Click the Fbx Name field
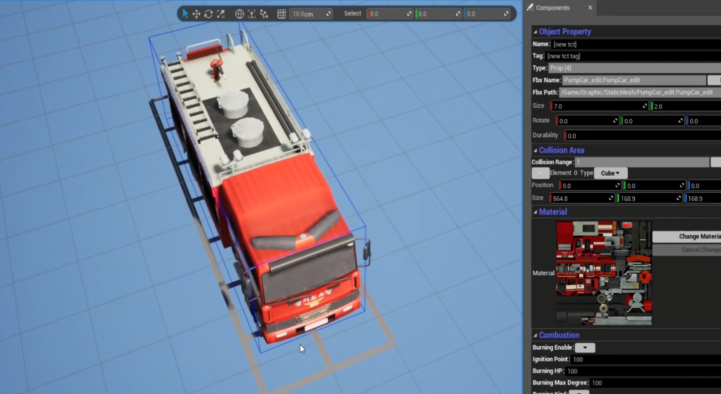The width and height of the screenshot is (721, 394). 634,80
